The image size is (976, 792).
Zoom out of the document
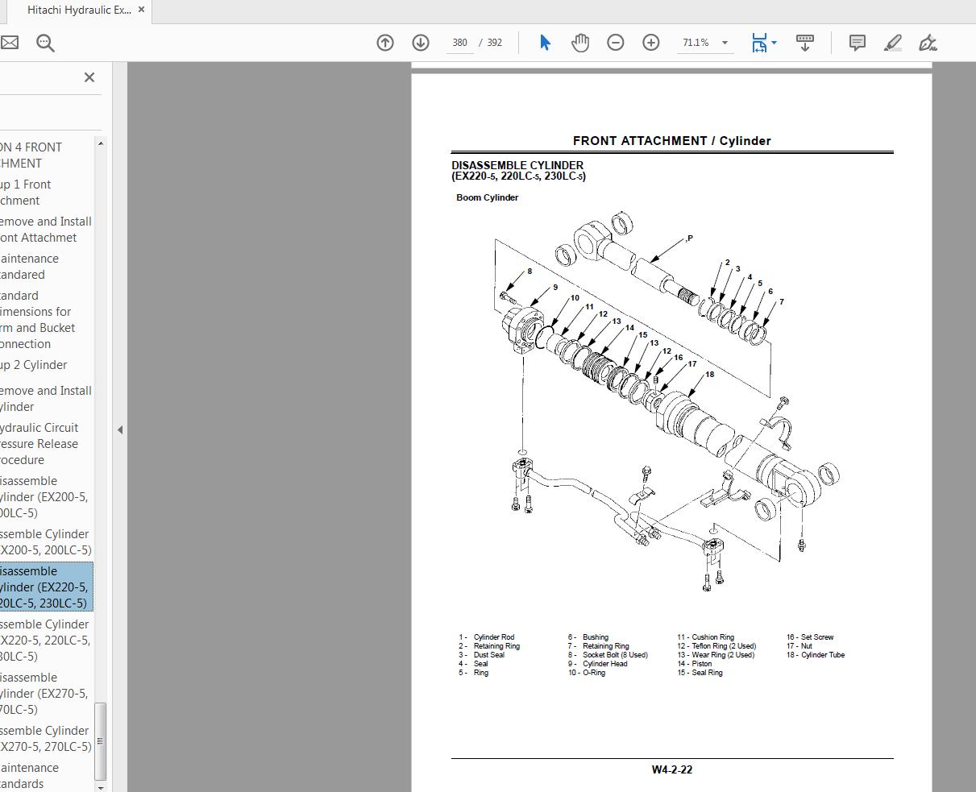click(x=615, y=43)
